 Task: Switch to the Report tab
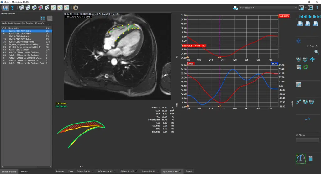click(x=188, y=171)
